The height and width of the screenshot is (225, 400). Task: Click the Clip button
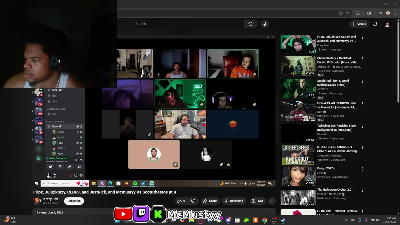pos(257,201)
